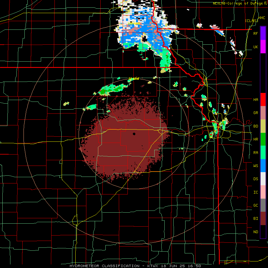Select the DS white legend swatch
The height and width of the screenshot is (268, 268).
point(263,179)
